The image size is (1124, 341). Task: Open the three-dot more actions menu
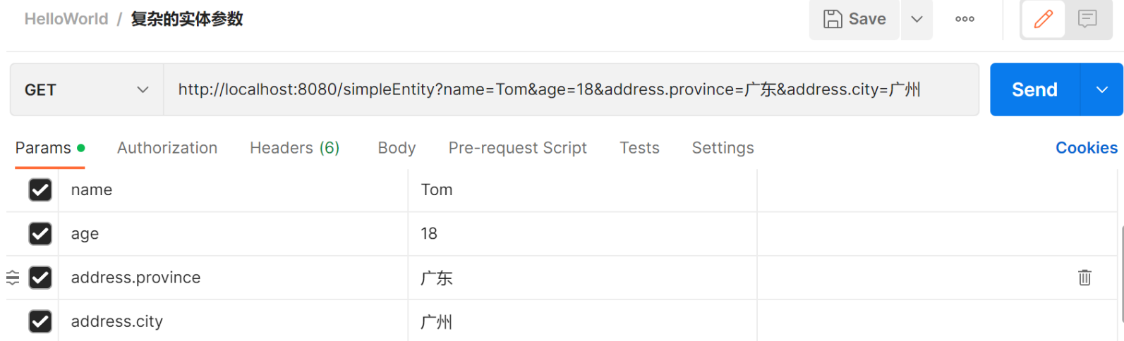tap(965, 19)
